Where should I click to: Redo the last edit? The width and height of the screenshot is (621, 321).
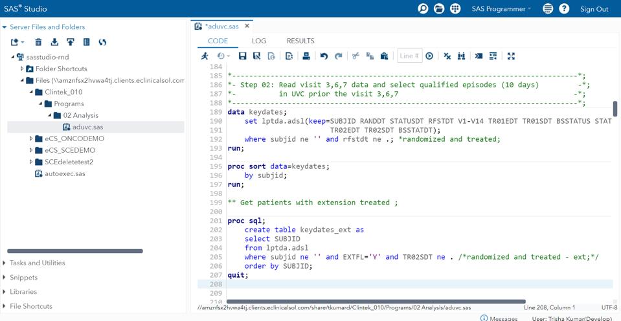(x=338, y=56)
